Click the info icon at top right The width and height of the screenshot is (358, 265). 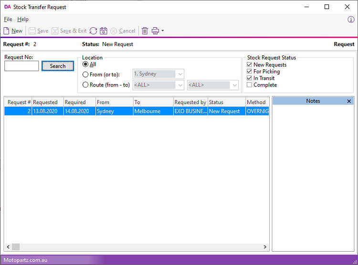(x=350, y=20)
